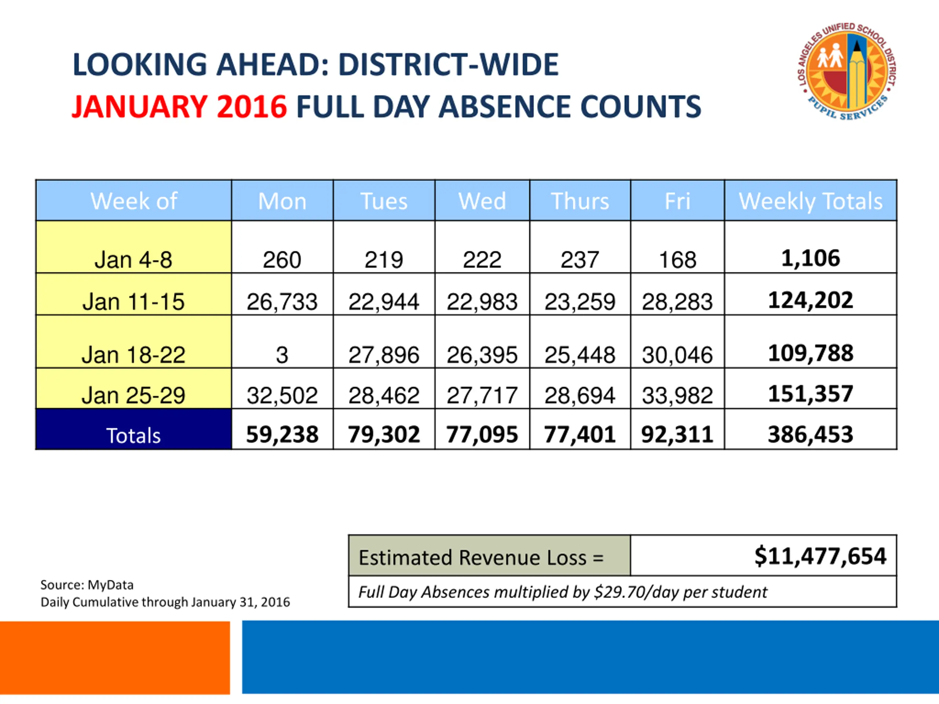
Task: Click the 'LOOKING AHEAD: DISTRICT-WIDE' title line
Action: (315, 65)
